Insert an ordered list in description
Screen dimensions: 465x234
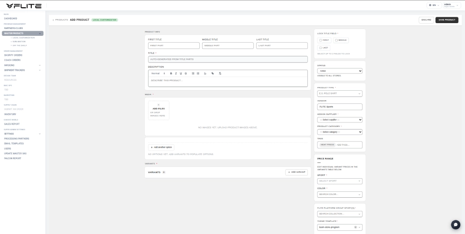[193, 73]
